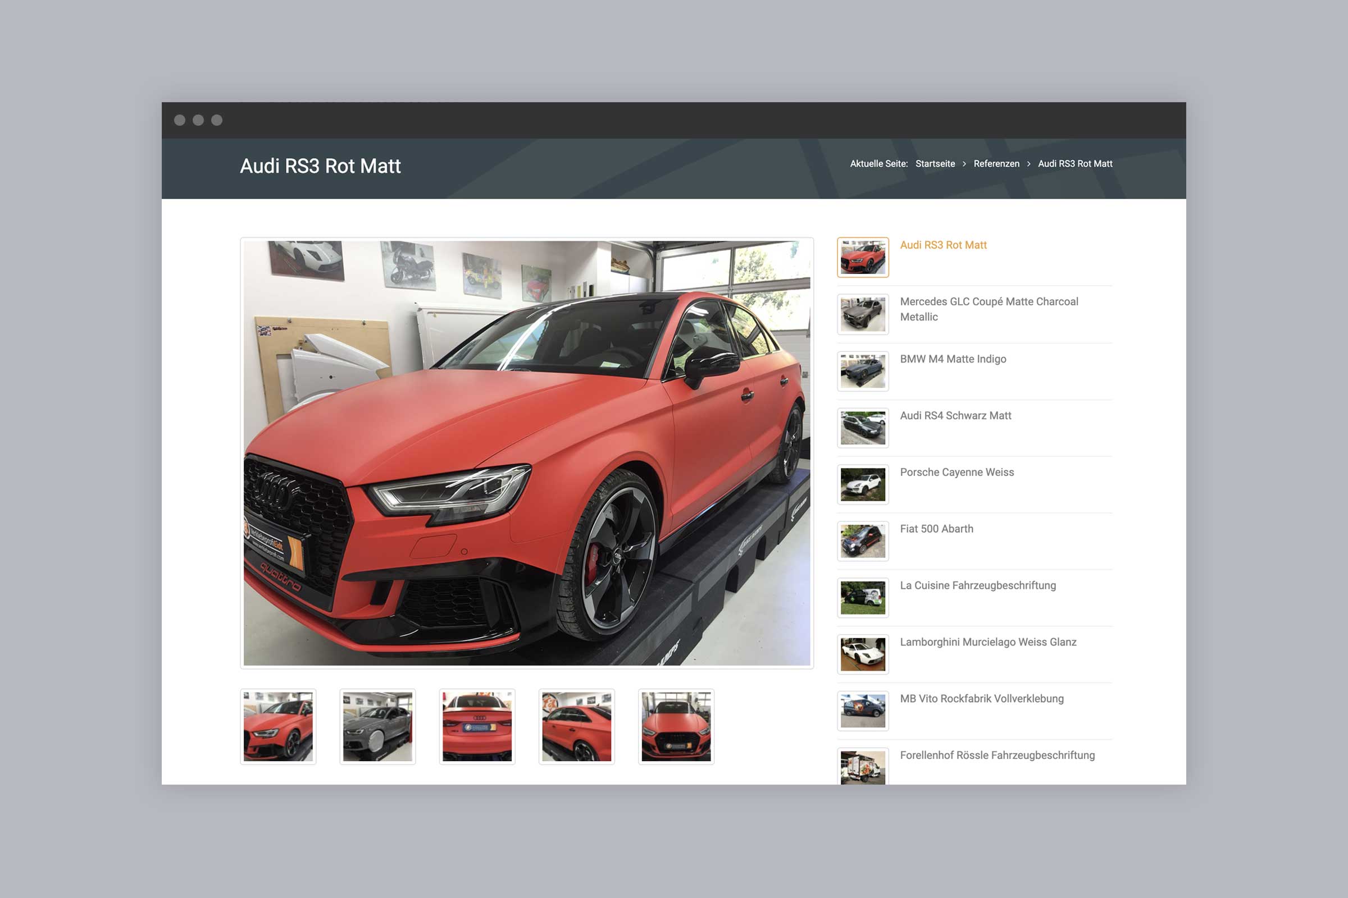Click the Audi RS3 Rot Matt sidebar title

[944, 245]
